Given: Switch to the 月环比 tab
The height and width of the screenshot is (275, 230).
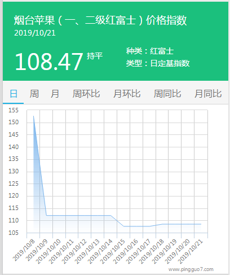Looking at the screenshot, I should point(127,94).
